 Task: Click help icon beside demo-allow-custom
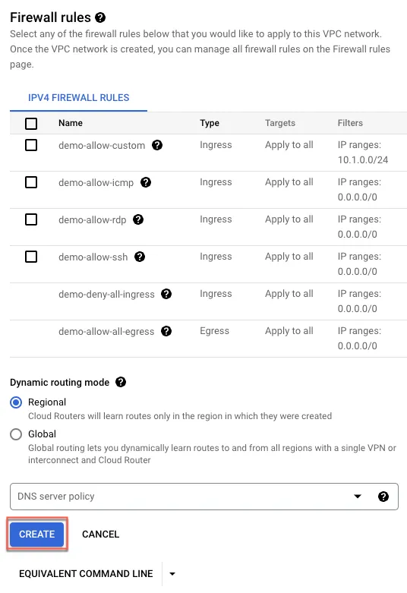pos(157,145)
